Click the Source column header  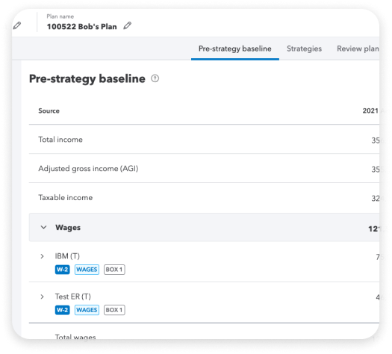[x=49, y=111]
